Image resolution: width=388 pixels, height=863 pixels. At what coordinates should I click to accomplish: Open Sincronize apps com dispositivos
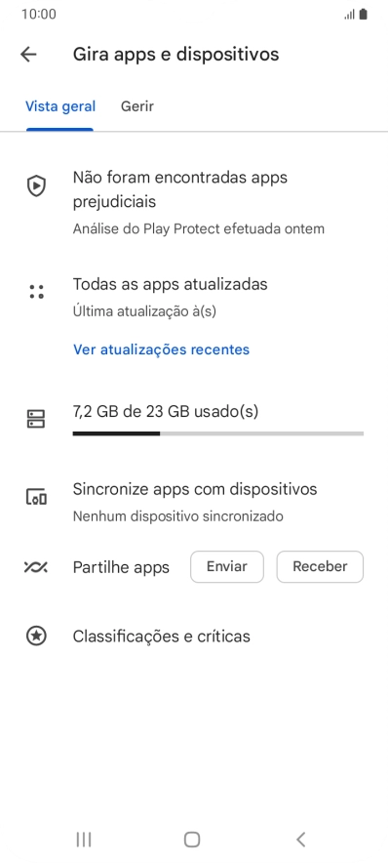tap(194, 502)
